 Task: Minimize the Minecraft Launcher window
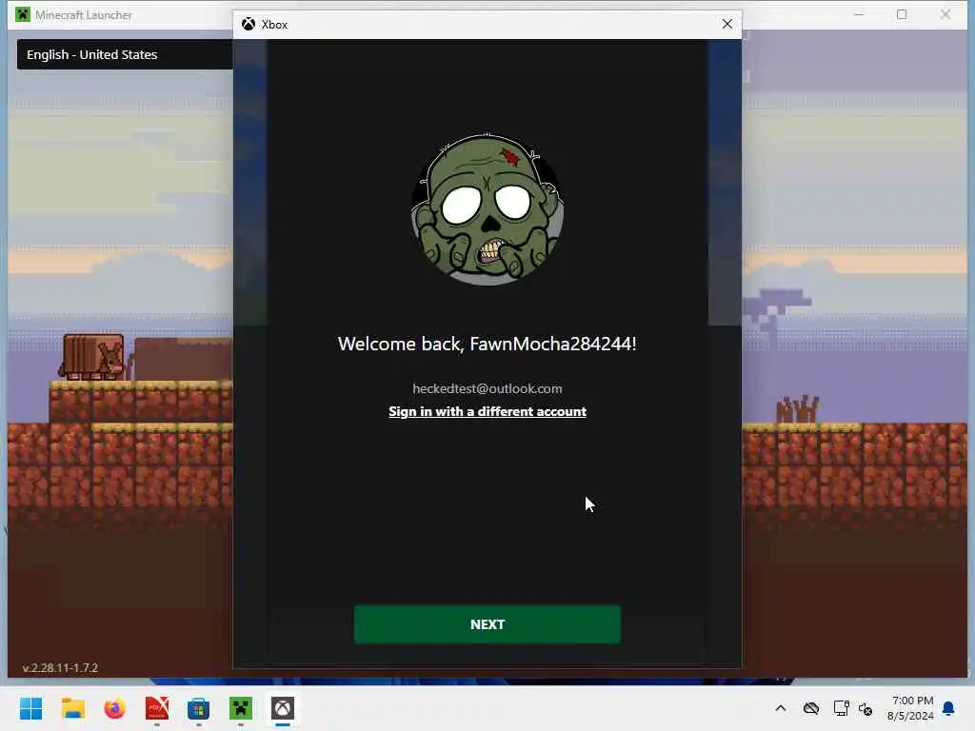point(859,14)
